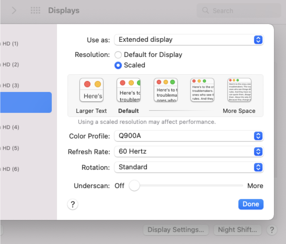
Task: Open the Use as dropdown
Action: [189, 40]
